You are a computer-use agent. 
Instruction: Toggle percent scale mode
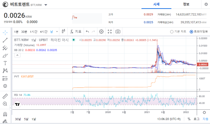189,119
